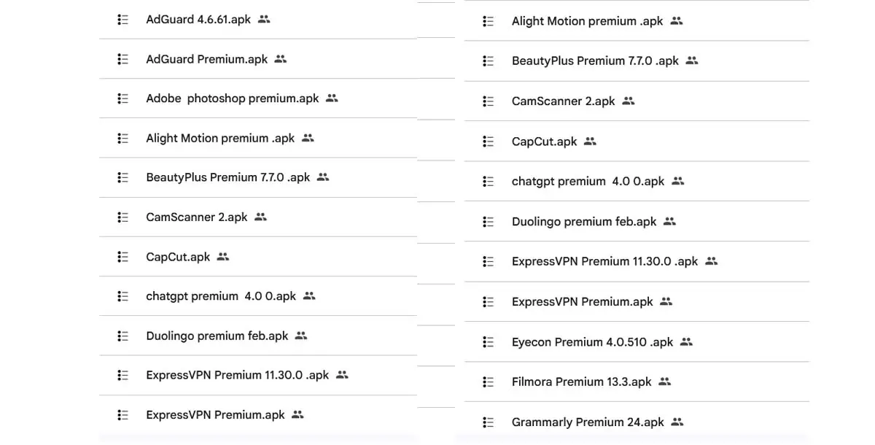Click the shared-people icon after Filmora Premium 13.3.apk
This screenshot has height=445, width=875.
click(x=664, y=382)
